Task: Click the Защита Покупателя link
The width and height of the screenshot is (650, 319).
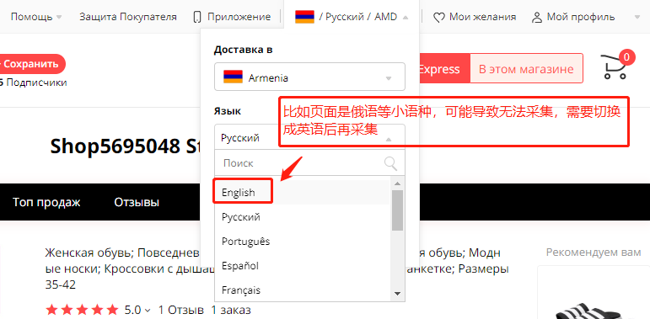Action: click(x=128, y=17)
